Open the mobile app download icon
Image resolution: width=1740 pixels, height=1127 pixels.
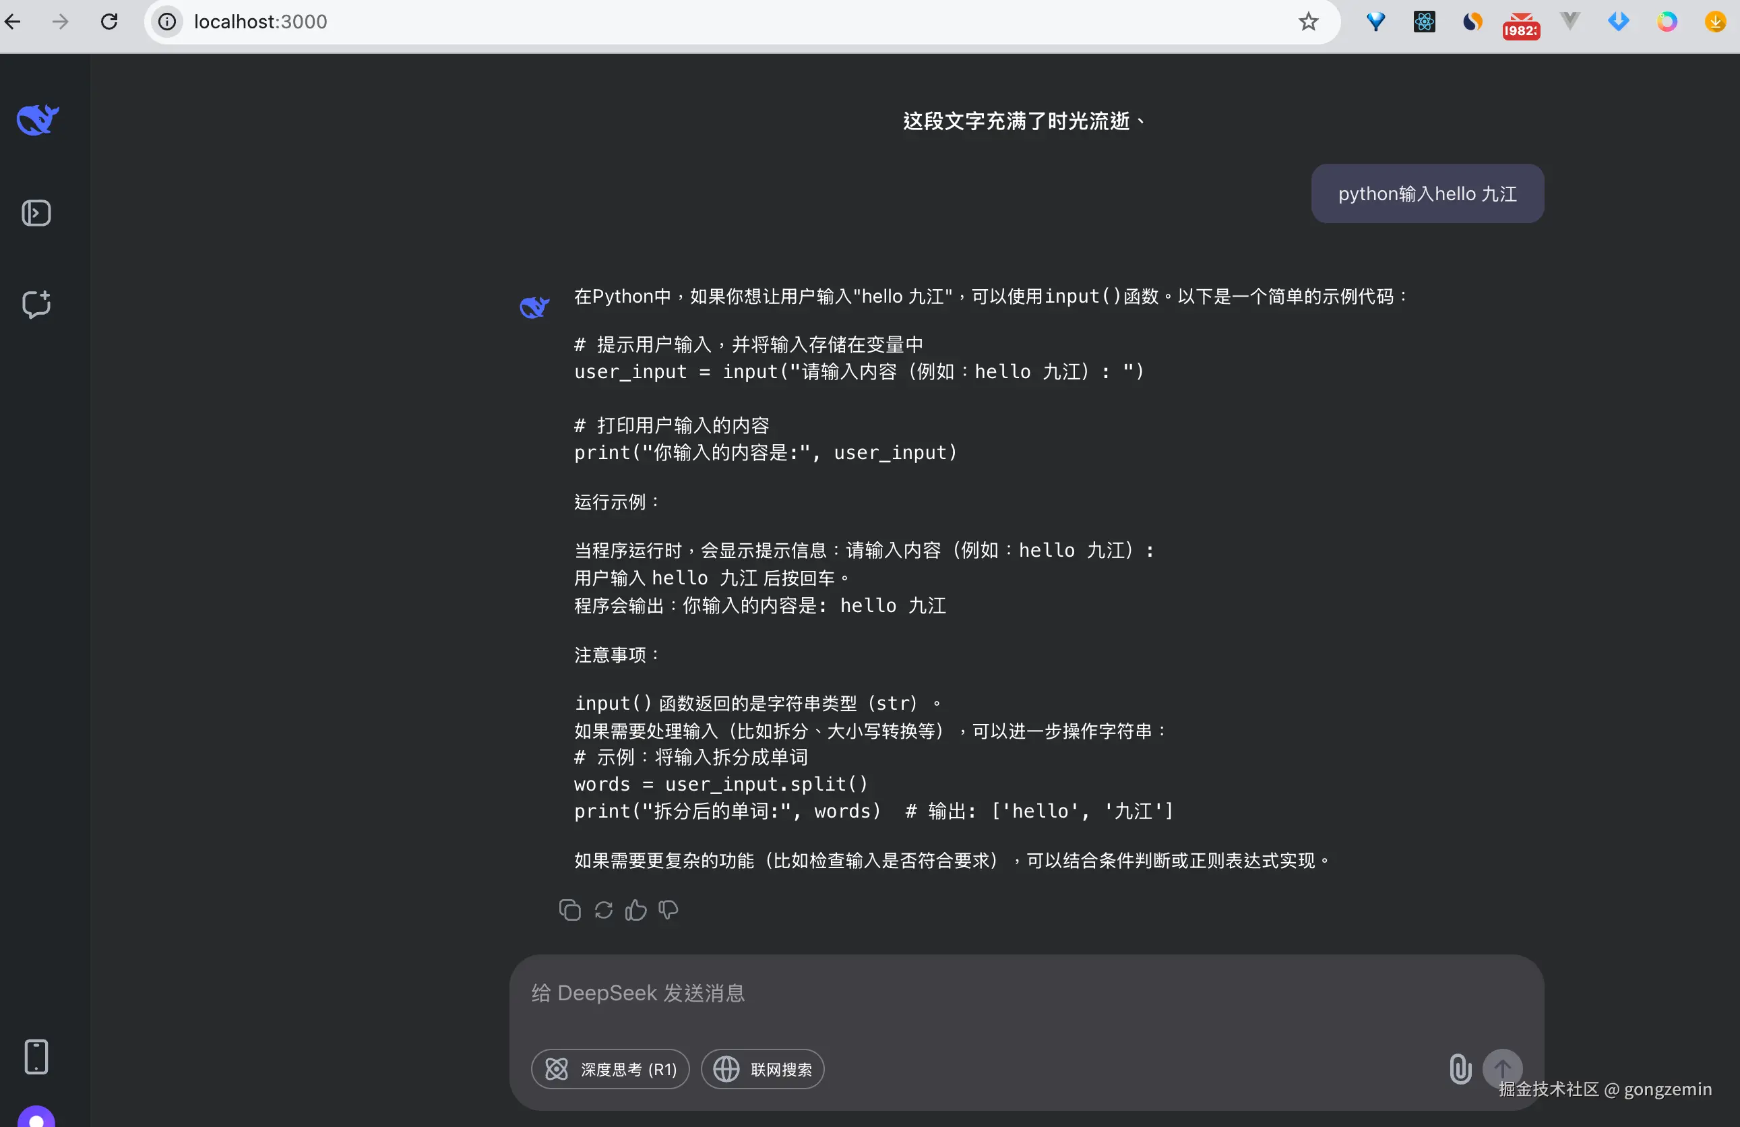pos(36,1056)
